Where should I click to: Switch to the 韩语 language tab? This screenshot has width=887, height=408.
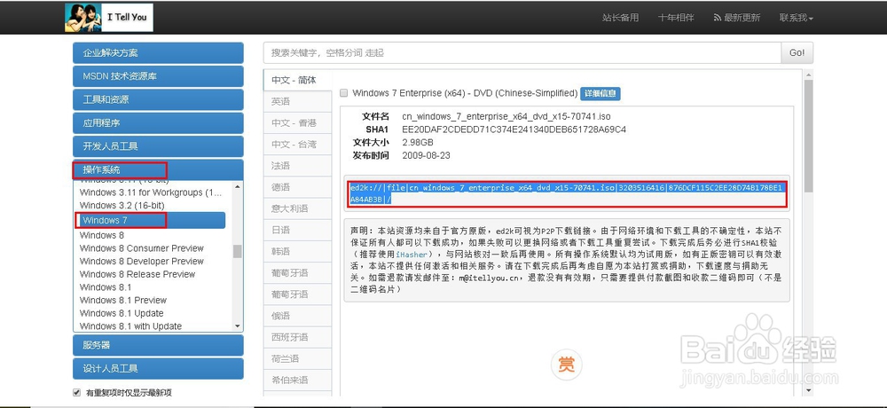(297, 251)
